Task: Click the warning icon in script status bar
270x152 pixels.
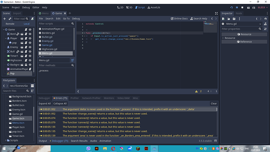Action: tap(196, 91)
